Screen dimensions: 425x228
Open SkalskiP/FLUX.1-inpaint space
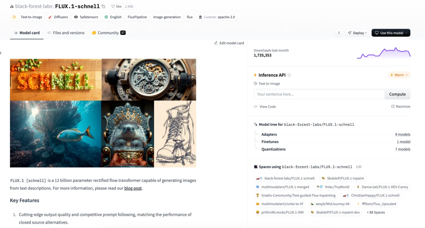343,178
